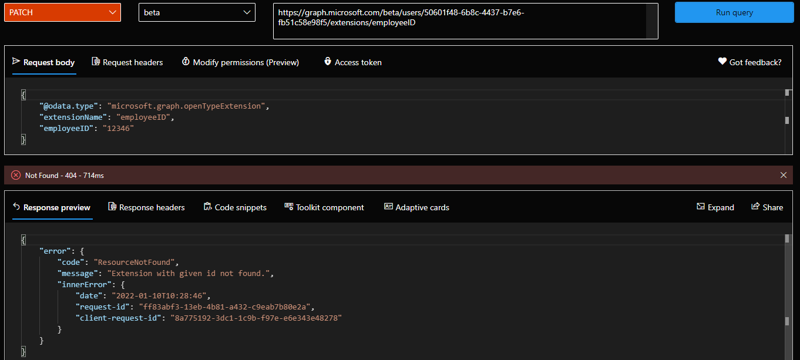800x360 pixels.
Task: Dismiss the Not Found error banner
Action: coord(783,175)
